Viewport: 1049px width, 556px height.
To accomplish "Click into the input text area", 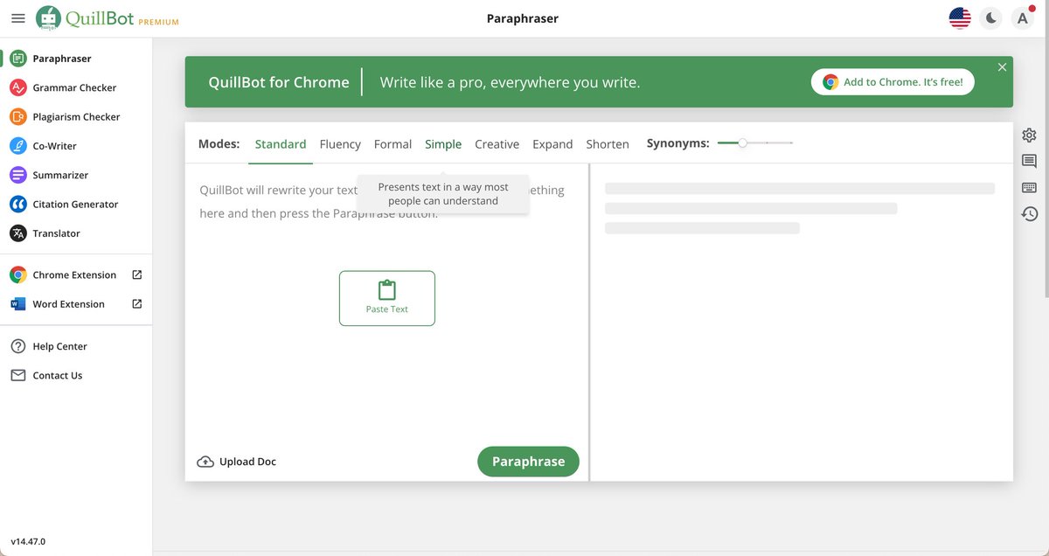I will pos(386,306).
